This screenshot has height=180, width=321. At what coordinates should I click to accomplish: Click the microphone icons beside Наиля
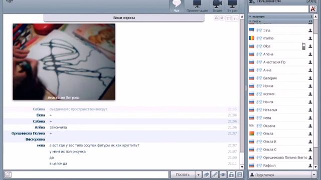[x=259, y=102]
